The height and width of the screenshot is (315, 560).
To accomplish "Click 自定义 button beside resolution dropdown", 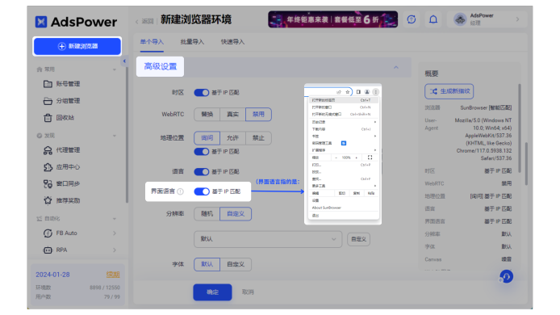I will tap(358, 239).
